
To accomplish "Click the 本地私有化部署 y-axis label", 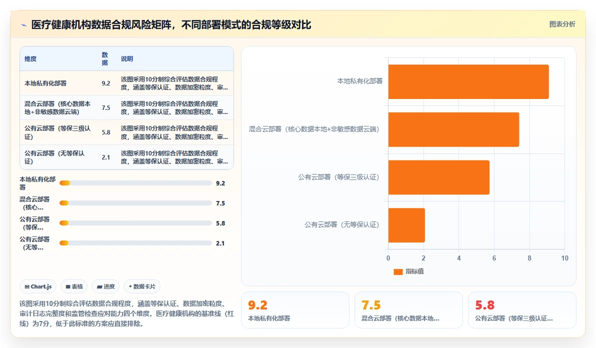I will click(360, 81).
